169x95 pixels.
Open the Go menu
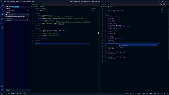(x=21, y=1)
